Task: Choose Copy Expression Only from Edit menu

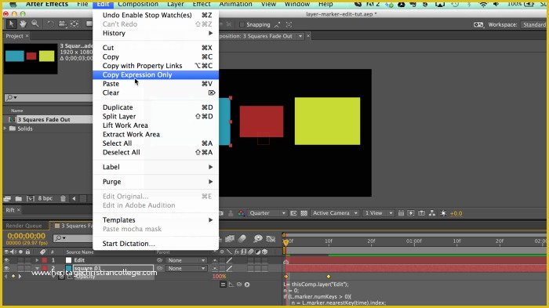Action: (x=155, y=75)
